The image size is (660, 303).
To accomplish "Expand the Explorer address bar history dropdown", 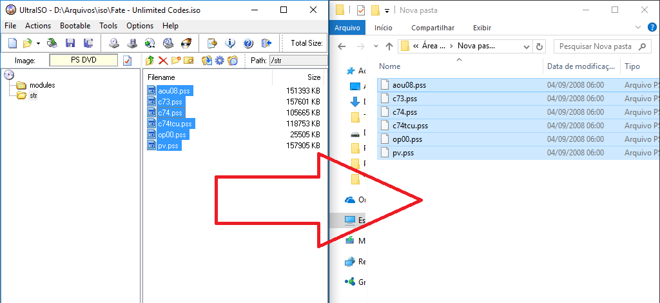I will (525, 46).
